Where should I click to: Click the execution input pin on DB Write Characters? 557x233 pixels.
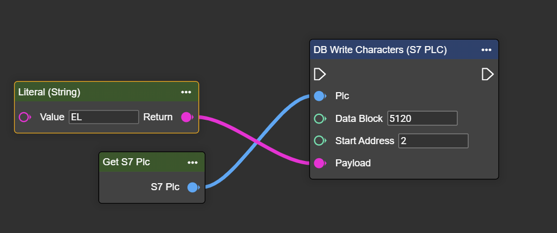[320, 74]
